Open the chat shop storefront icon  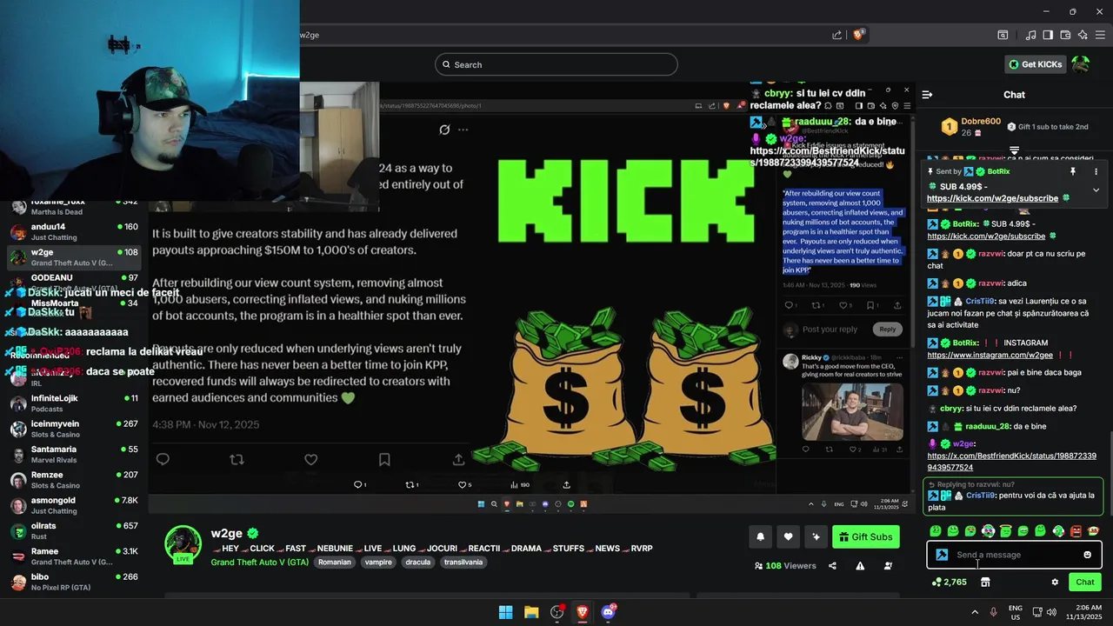pos(985,582)
